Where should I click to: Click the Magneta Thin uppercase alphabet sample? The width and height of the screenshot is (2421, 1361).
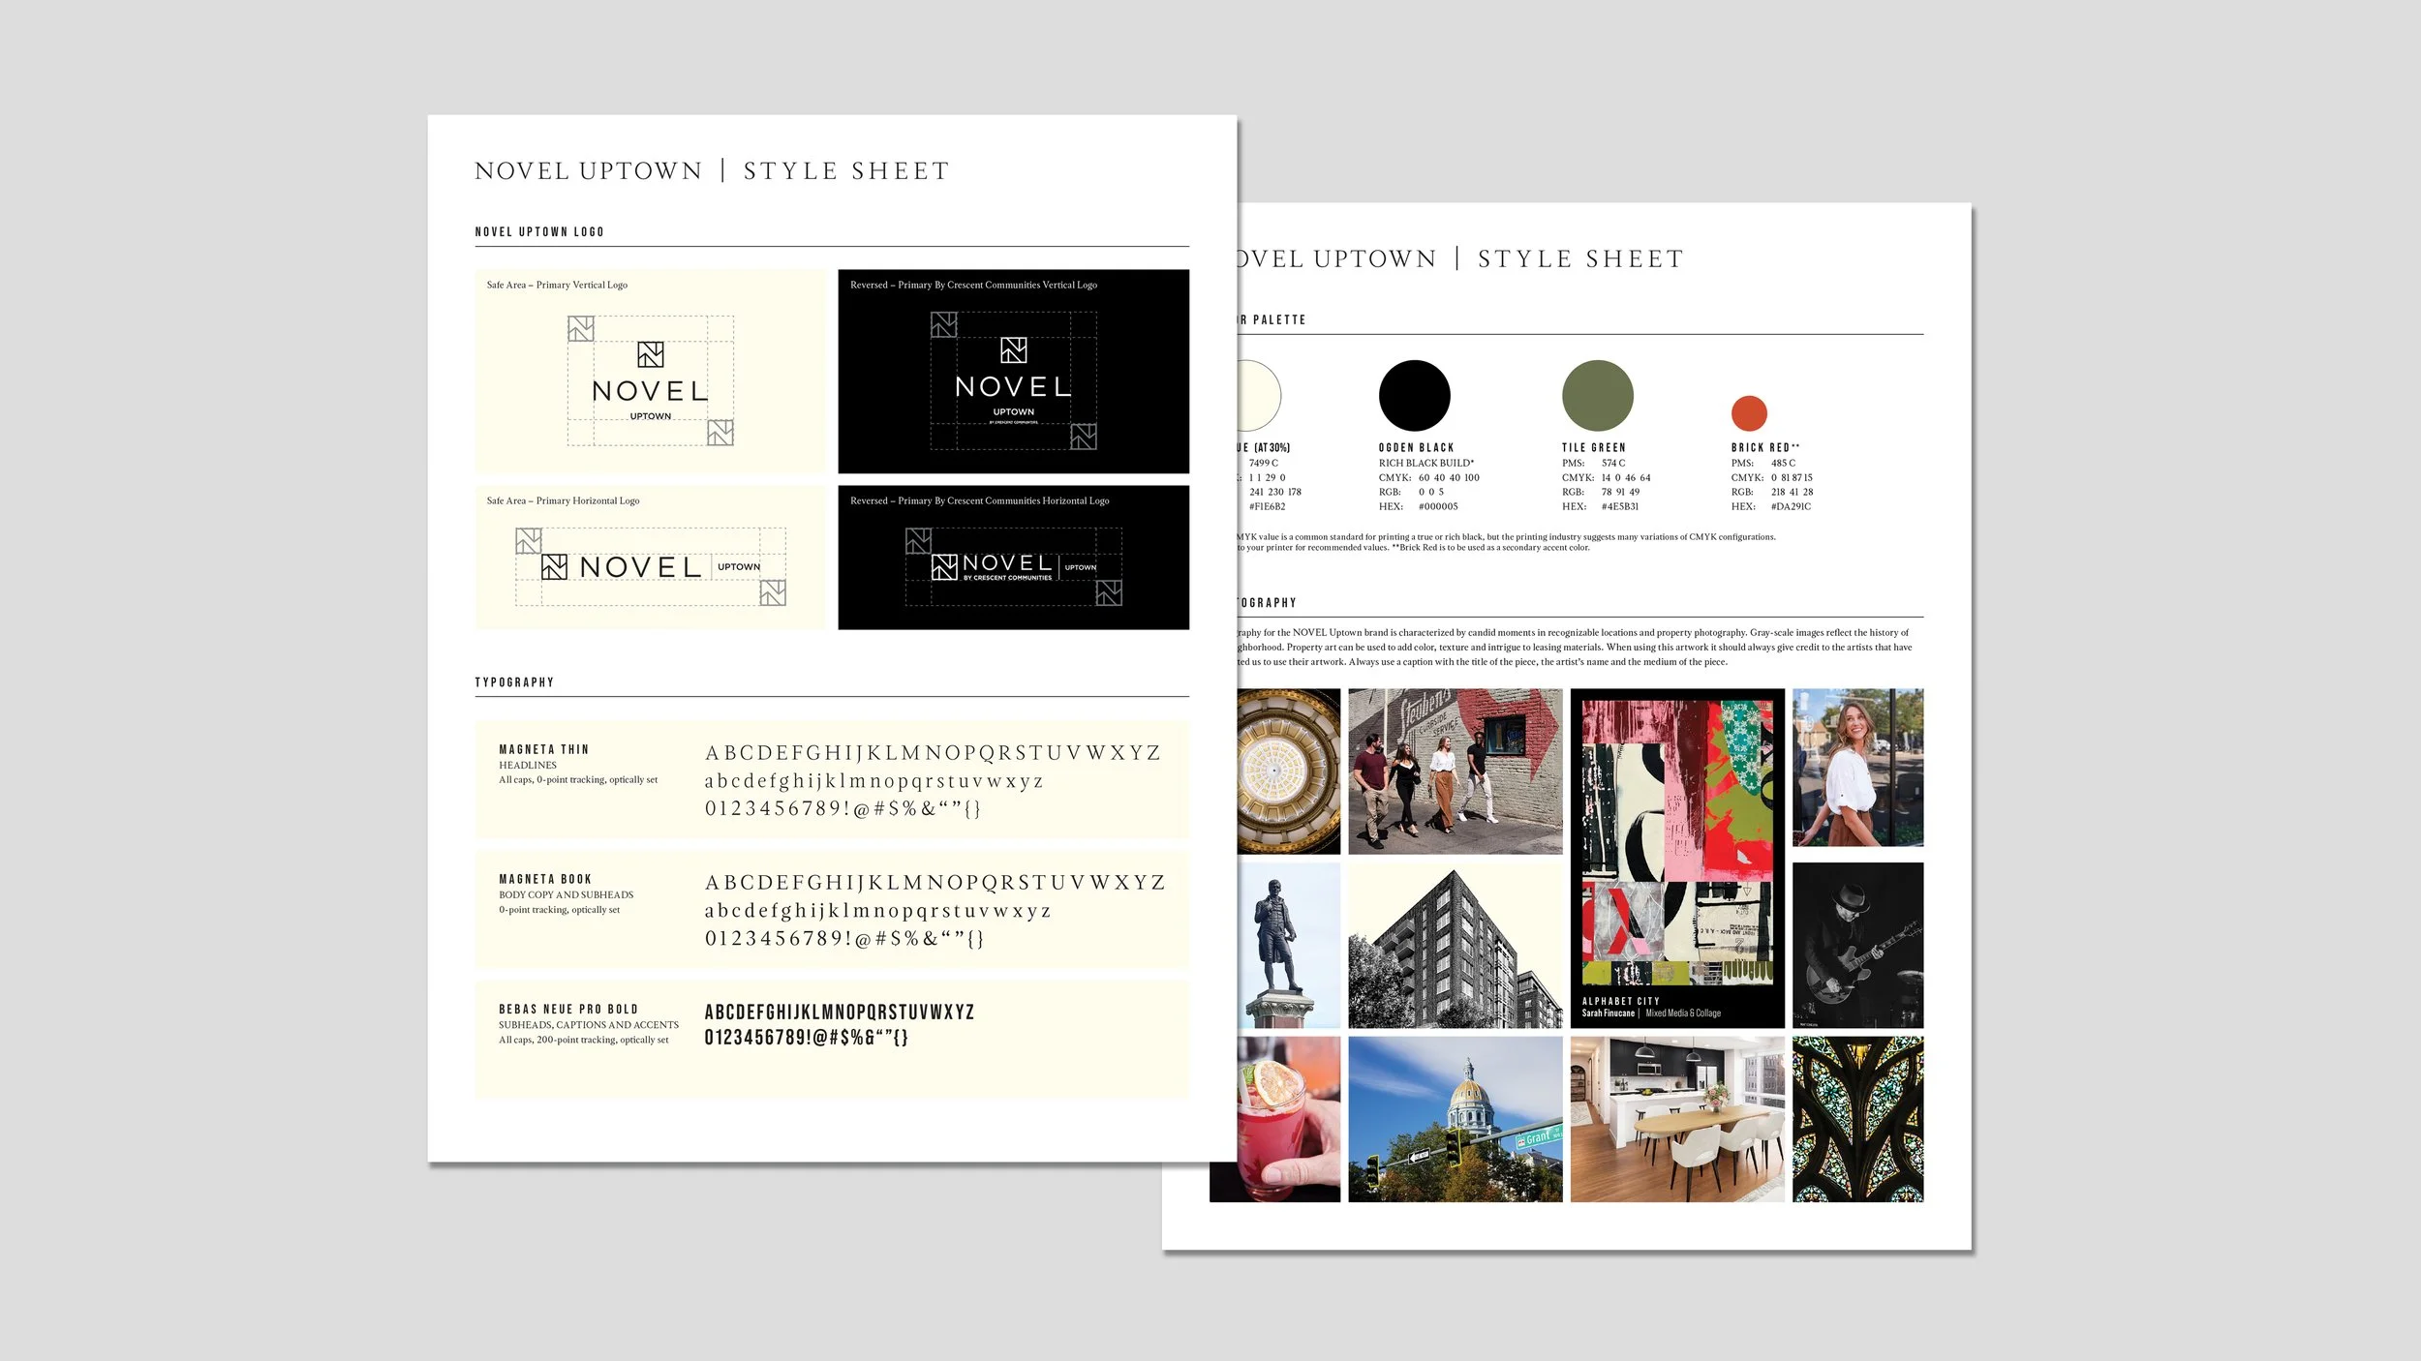pyautogui.click(x=933, y=753)
